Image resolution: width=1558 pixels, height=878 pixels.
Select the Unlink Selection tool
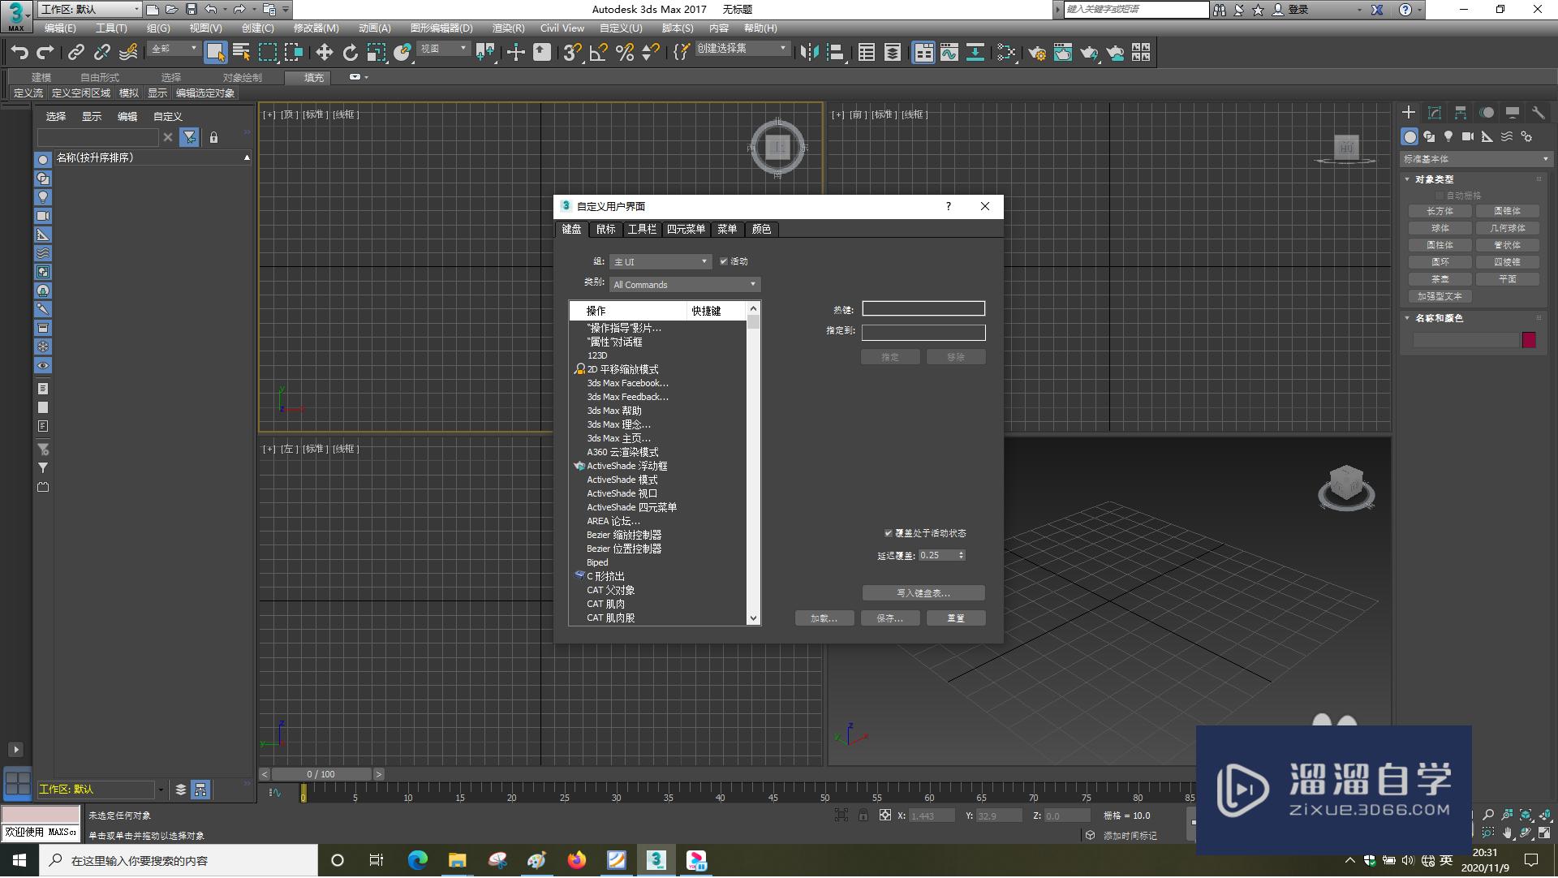[x=102, y=53]
